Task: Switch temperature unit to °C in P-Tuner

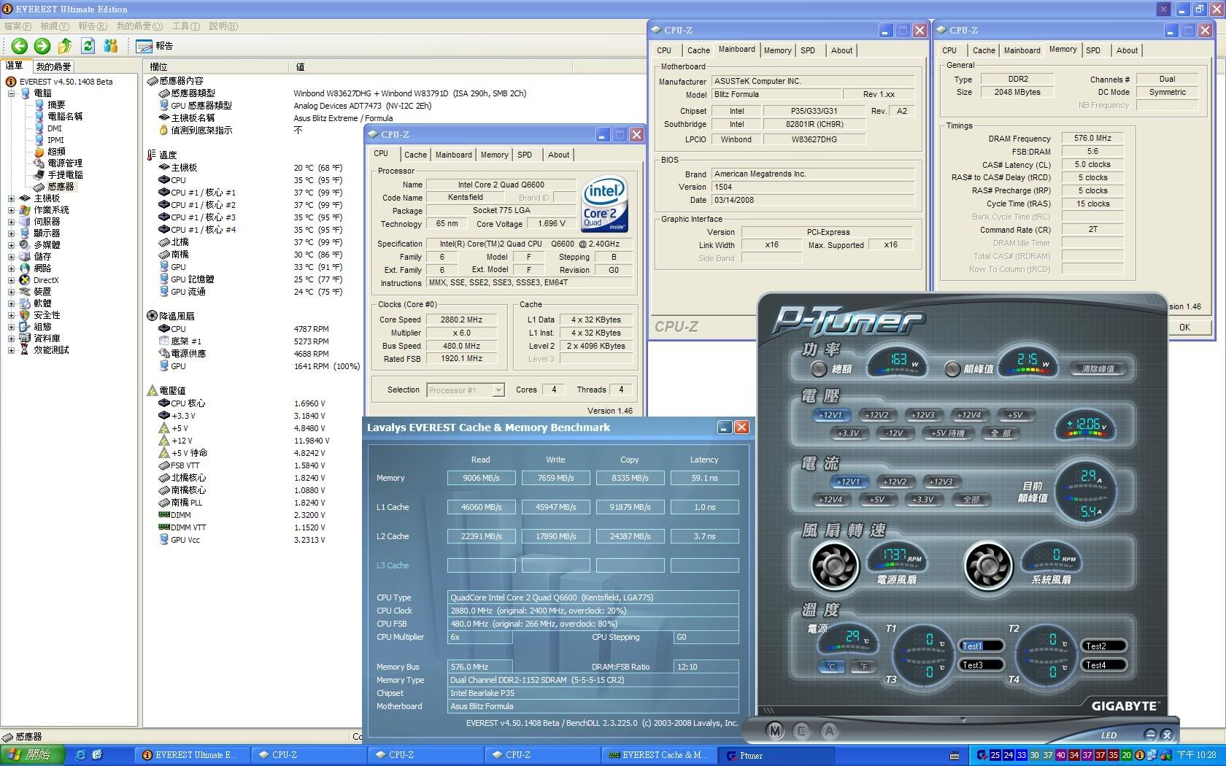Action: tap(830, 667)
